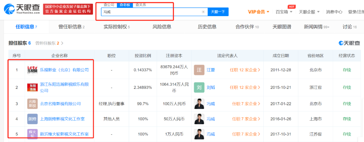Screen dimensions: 364x142
Task: Click the 投资比例 column header
Action: click(x=143, y=56)
